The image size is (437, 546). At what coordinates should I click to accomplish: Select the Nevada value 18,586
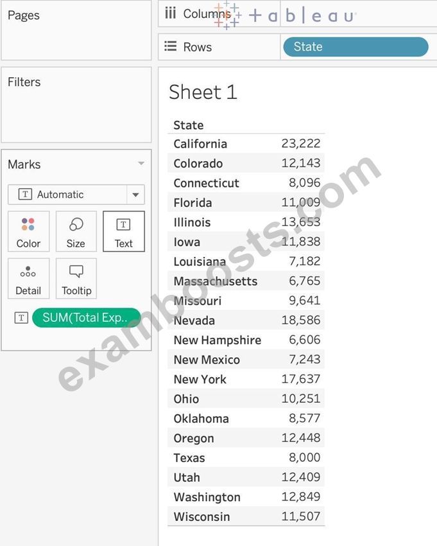coord(300,320)
